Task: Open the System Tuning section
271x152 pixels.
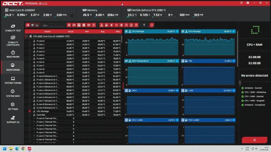Action: click(x=13, y=80)
